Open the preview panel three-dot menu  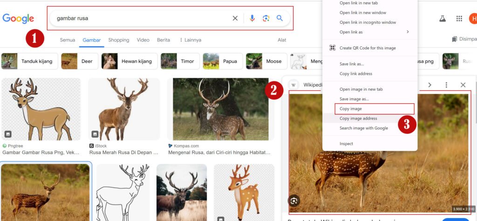446,85
